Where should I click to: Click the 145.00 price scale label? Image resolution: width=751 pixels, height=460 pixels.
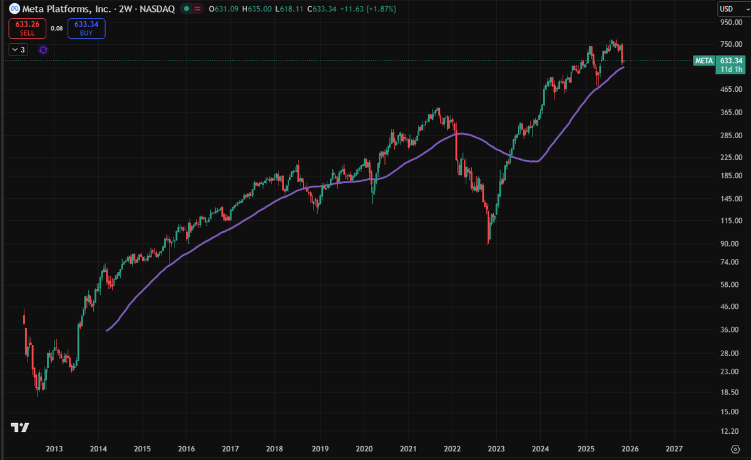(730, 199)
